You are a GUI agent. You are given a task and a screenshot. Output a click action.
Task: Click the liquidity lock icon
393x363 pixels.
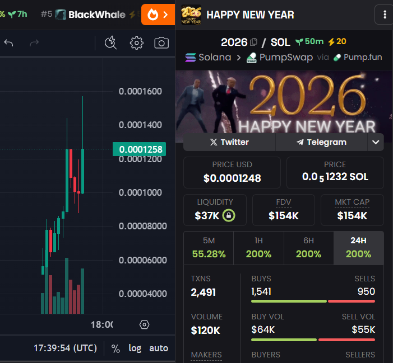(x=229, y=215)
